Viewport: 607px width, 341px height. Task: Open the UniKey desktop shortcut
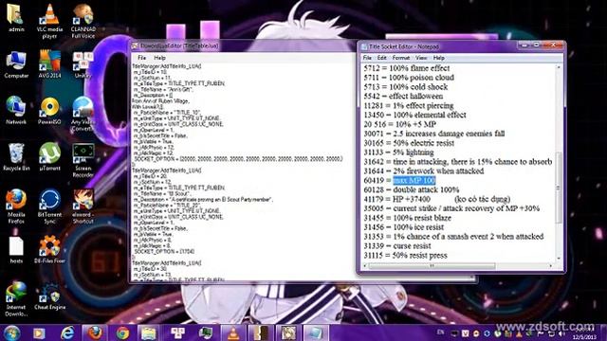(83, 64)
